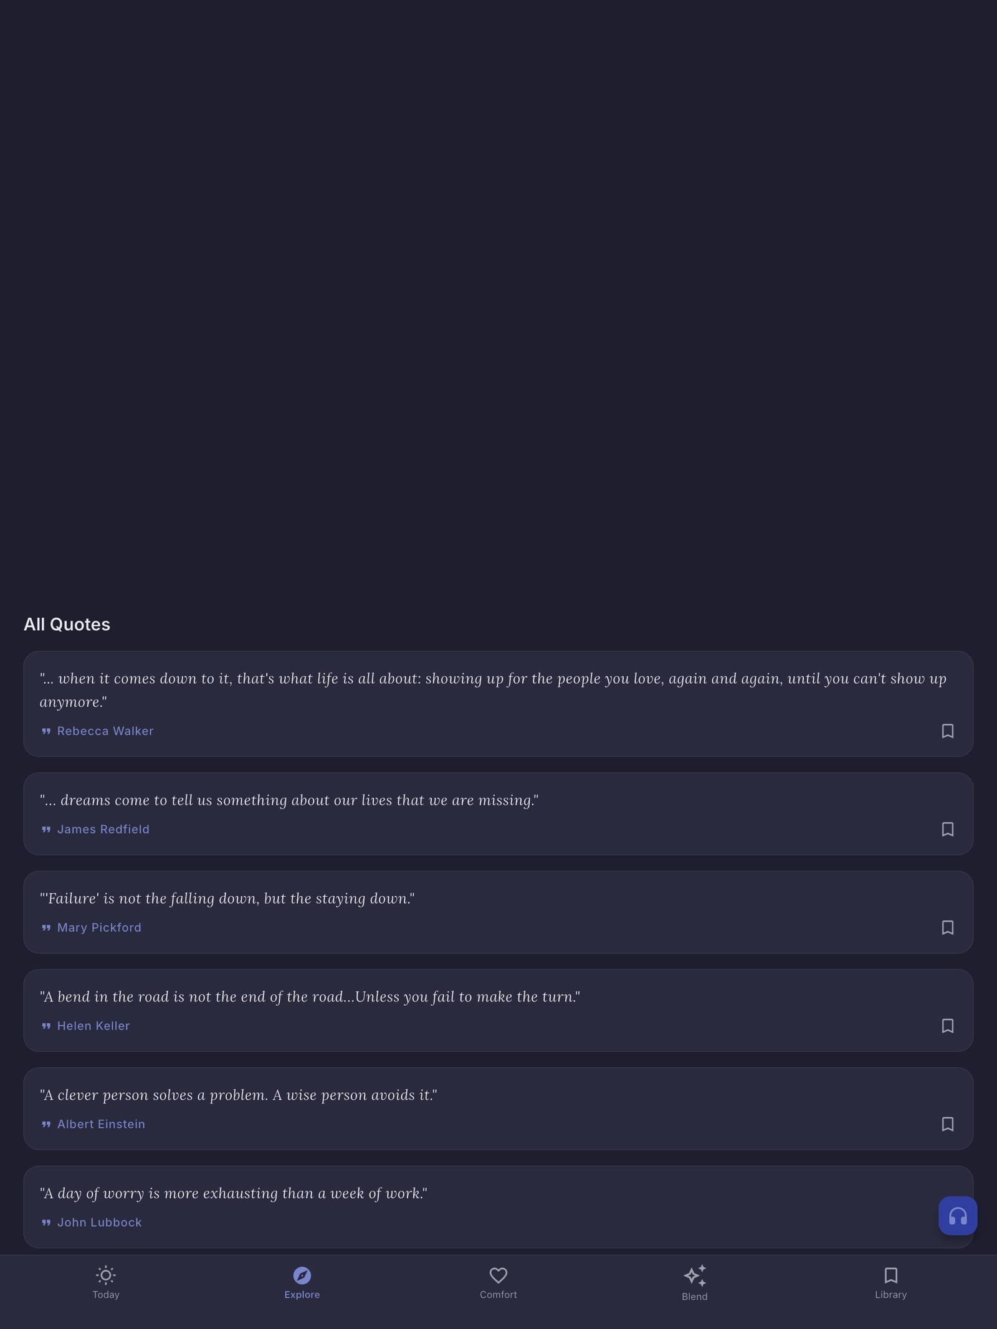Viewport: 997px width, 1329px height.
Task: Select the Explore compass icon
Action: point(302,1275)
